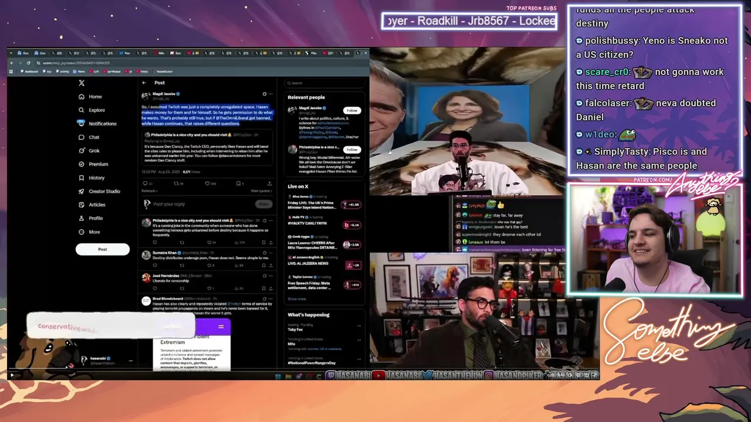
Task: Open the browser tab search chevron
Action: tap(12, 53)
